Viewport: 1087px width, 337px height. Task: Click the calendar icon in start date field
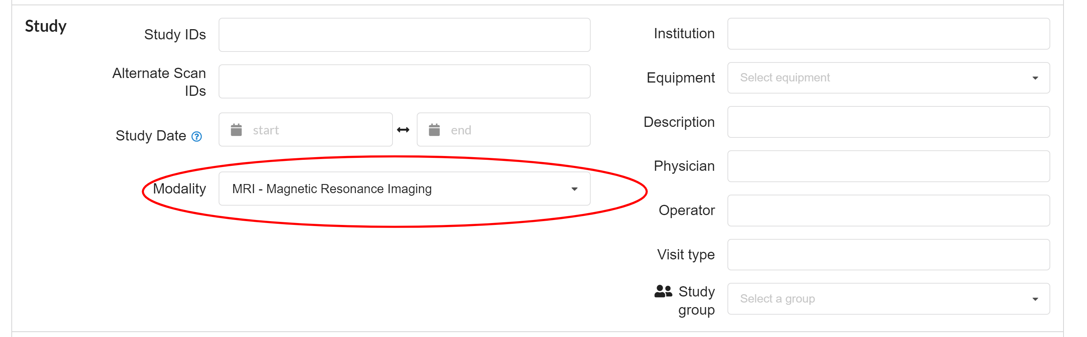tap(236, 130)
